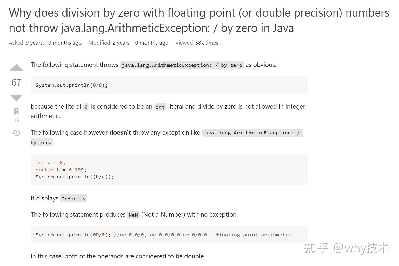Click the 知乎 @why技术 watermark

346,248
